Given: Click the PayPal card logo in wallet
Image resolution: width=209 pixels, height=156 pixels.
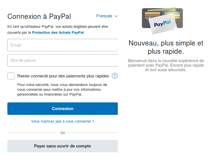Looking at the screenshot, I should (162, 24).
